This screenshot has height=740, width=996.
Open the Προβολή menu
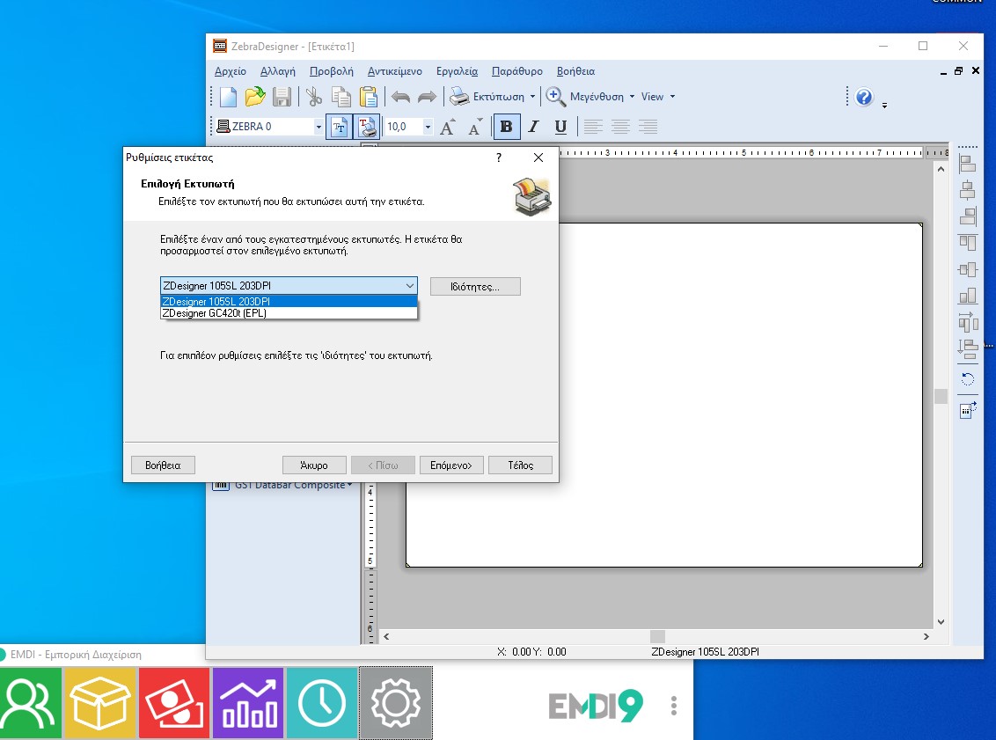point(331,71)
